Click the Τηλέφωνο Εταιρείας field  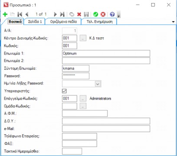[x=79, y=136]
